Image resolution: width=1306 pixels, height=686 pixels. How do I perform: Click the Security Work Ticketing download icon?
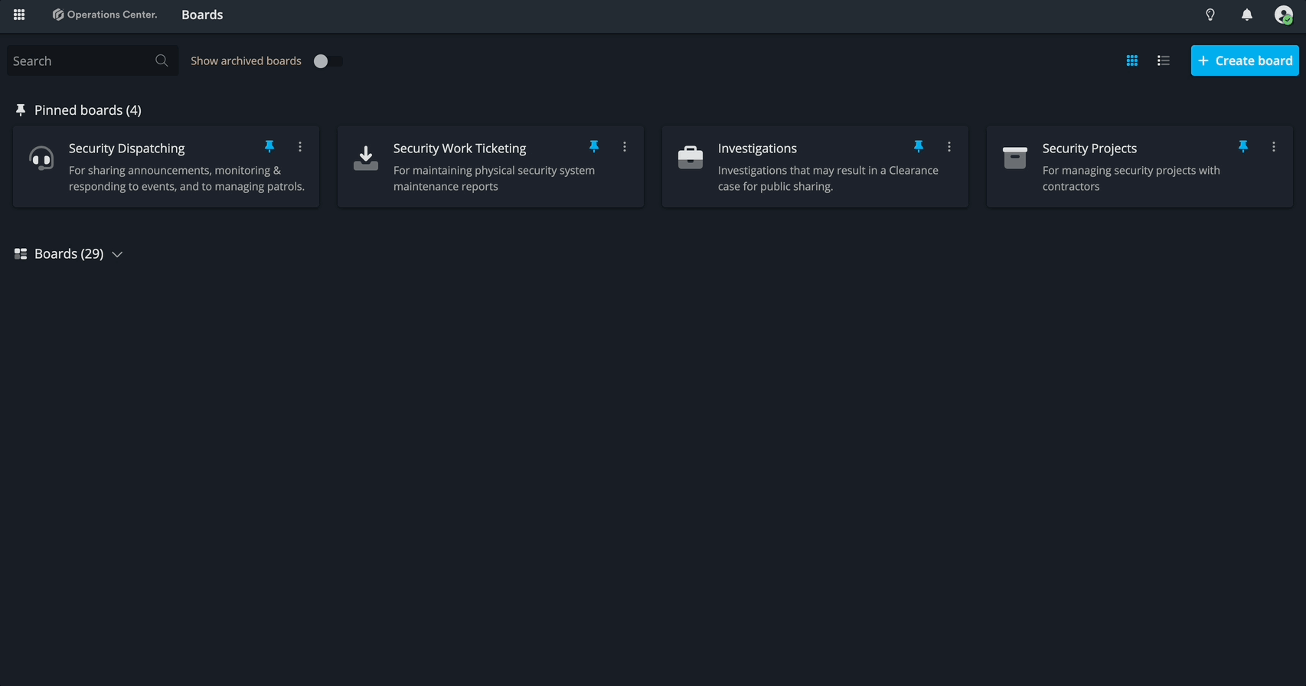coord(366,158)
